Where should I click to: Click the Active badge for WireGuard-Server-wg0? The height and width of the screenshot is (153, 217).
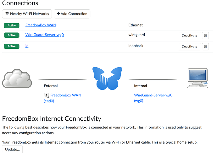click(12, 35)
